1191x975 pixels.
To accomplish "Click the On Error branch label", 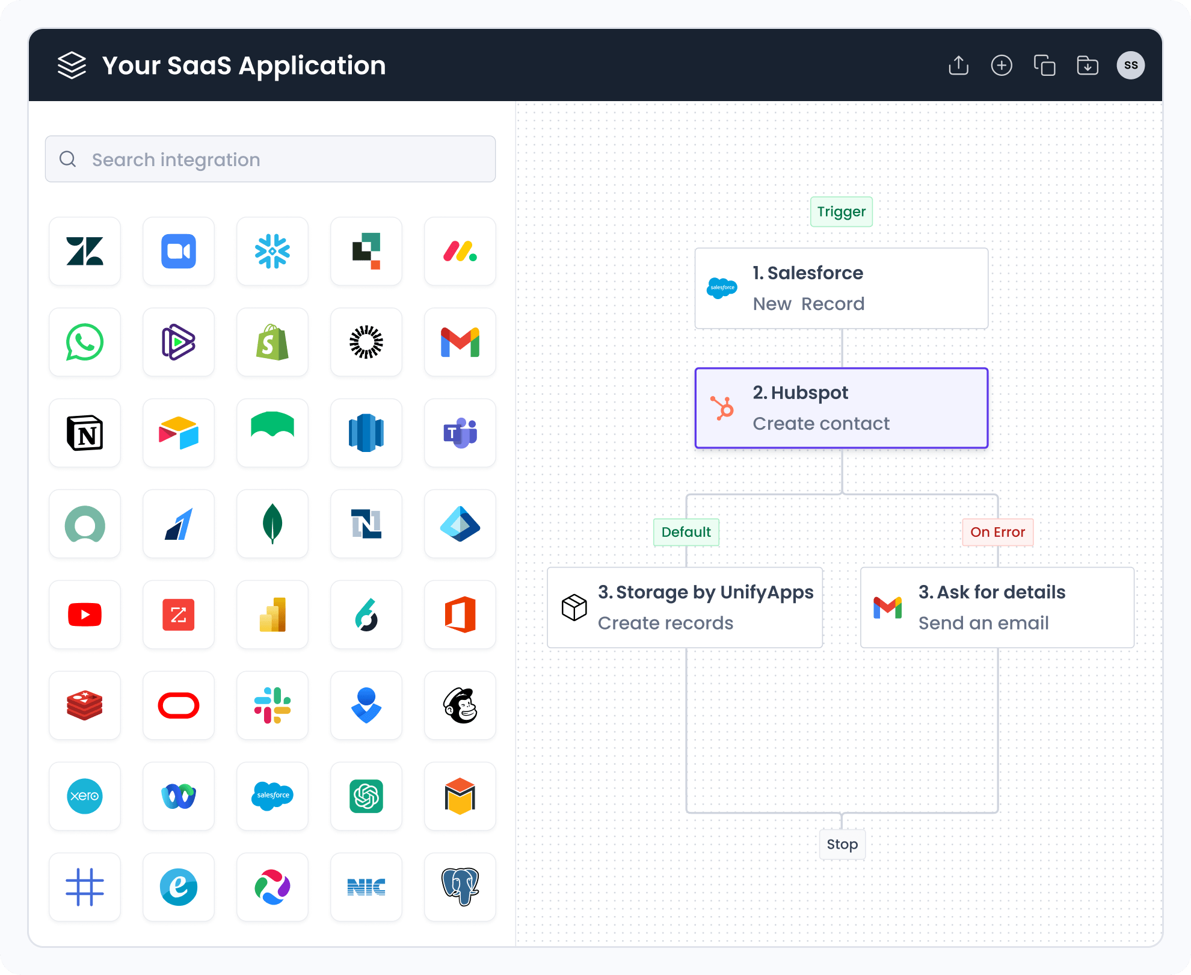I will pos(997,532).
